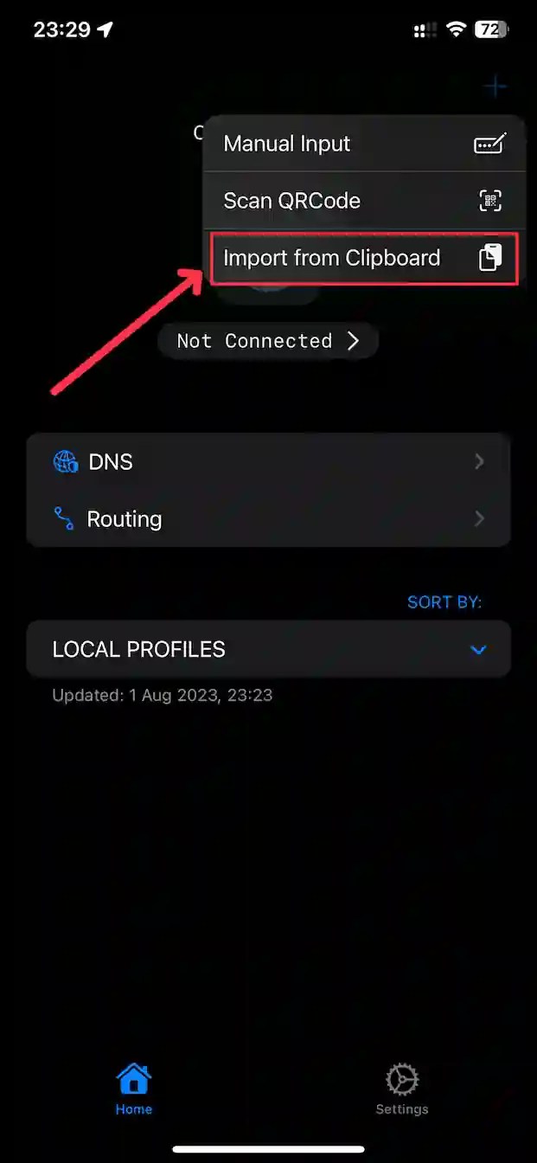The image size is (537, 1163).
Task: Click the SORT BY link
Action: [x=444, y=602]
